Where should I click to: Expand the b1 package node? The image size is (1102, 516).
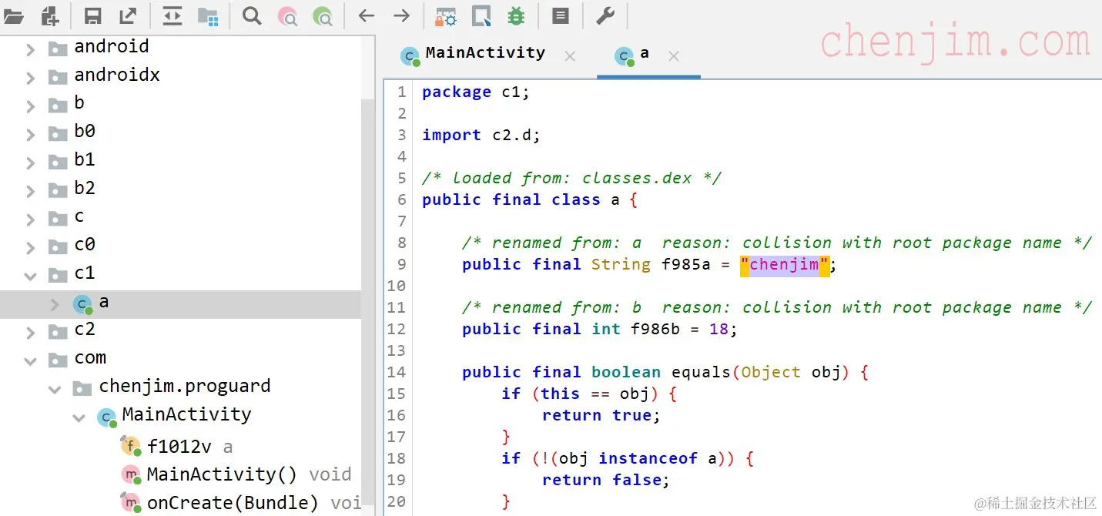pyautogui.click(x=31, y=163)
